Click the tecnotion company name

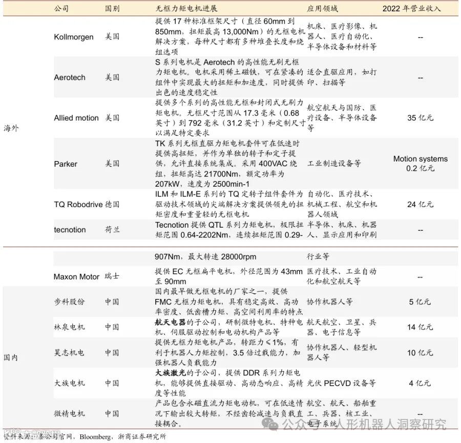pyautogui.click(x=70, y=230)
